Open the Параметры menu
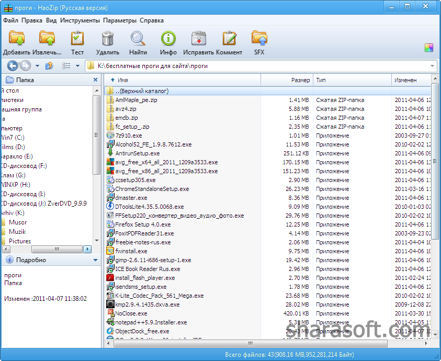 coord(120,20)
